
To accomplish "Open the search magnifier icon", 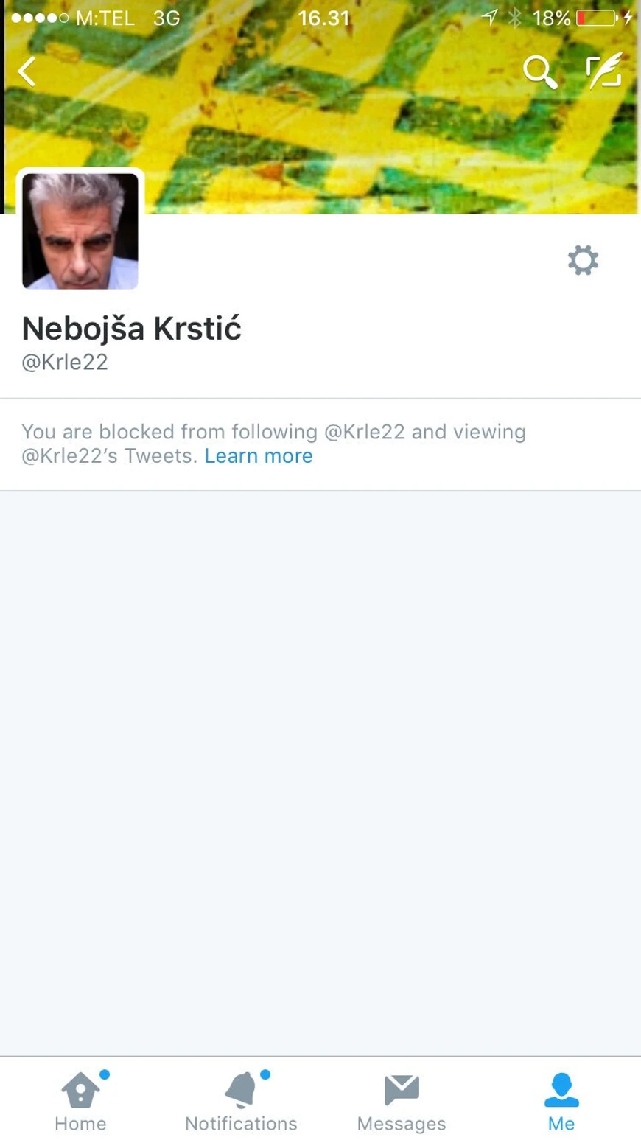I will 540,71.
